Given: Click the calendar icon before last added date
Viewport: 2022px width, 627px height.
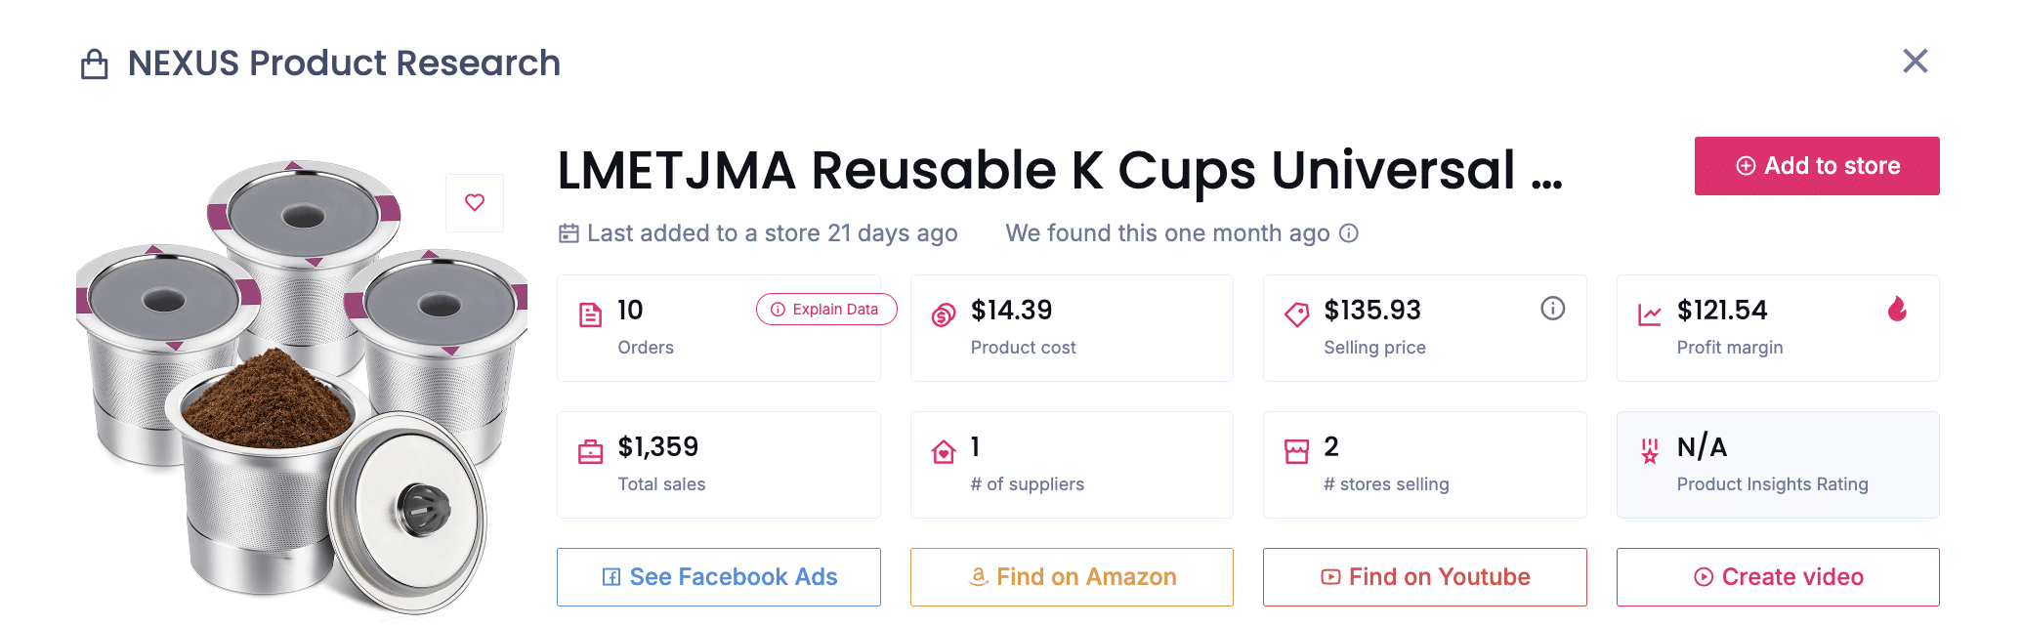Looking at the screenshot, I should click(x=568, y=232).
